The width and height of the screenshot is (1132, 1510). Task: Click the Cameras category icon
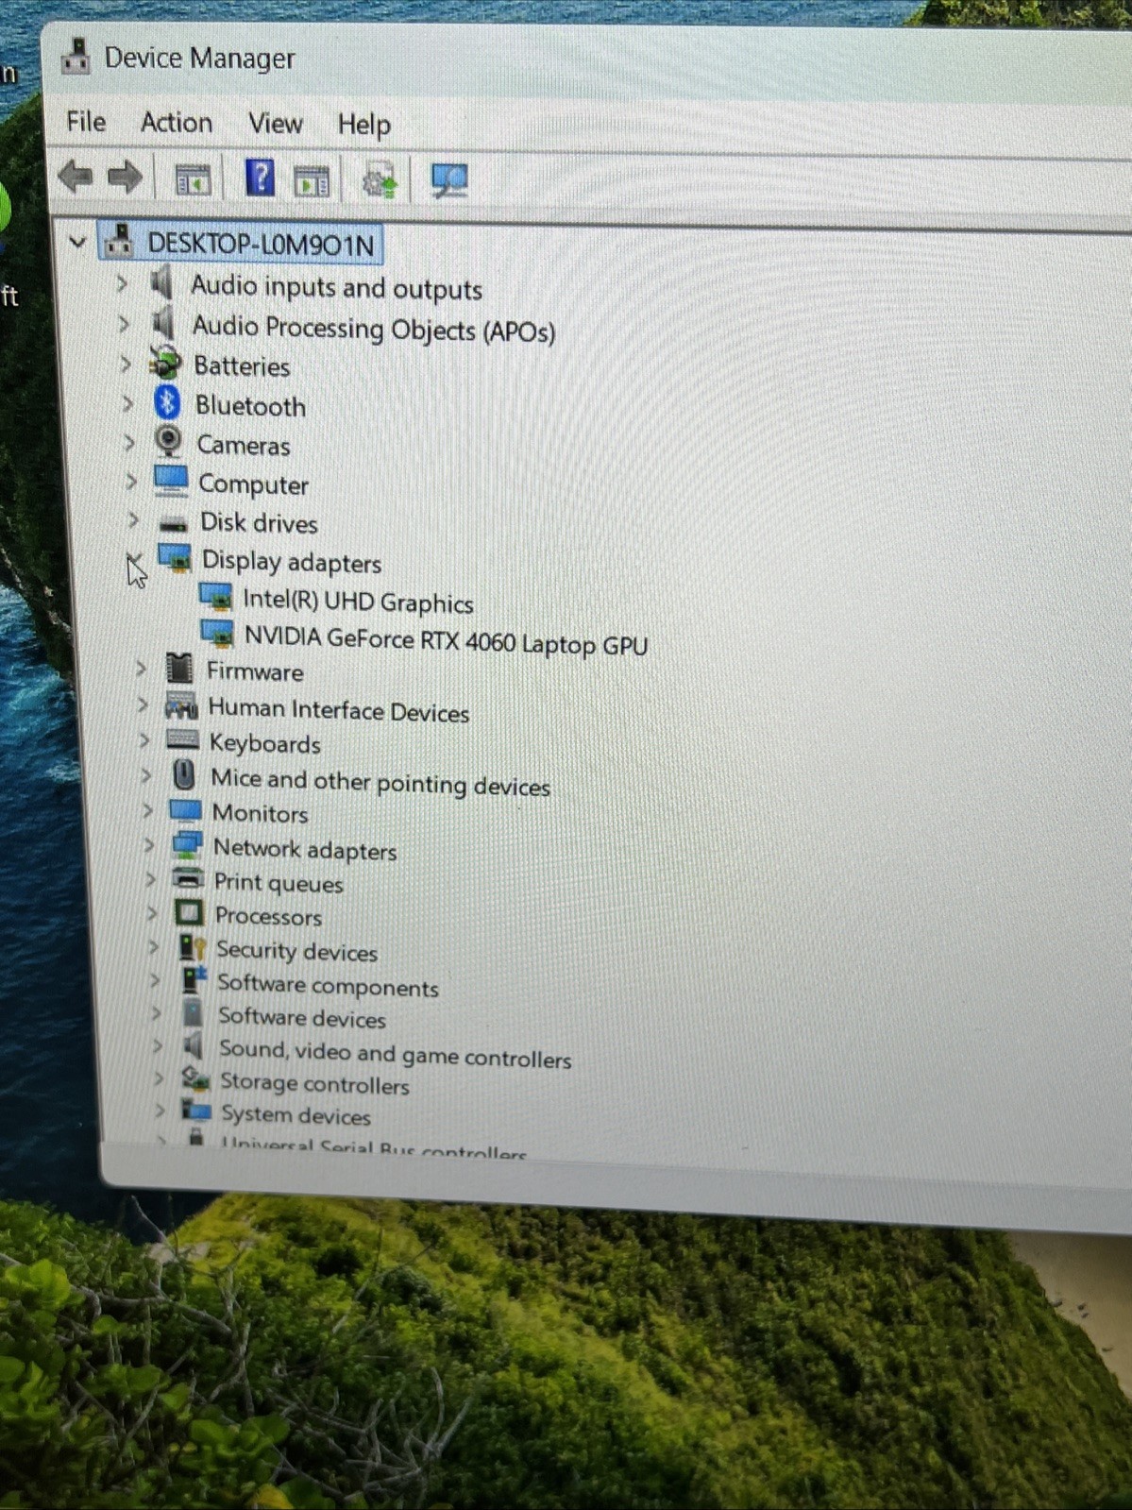coord(168,441)
